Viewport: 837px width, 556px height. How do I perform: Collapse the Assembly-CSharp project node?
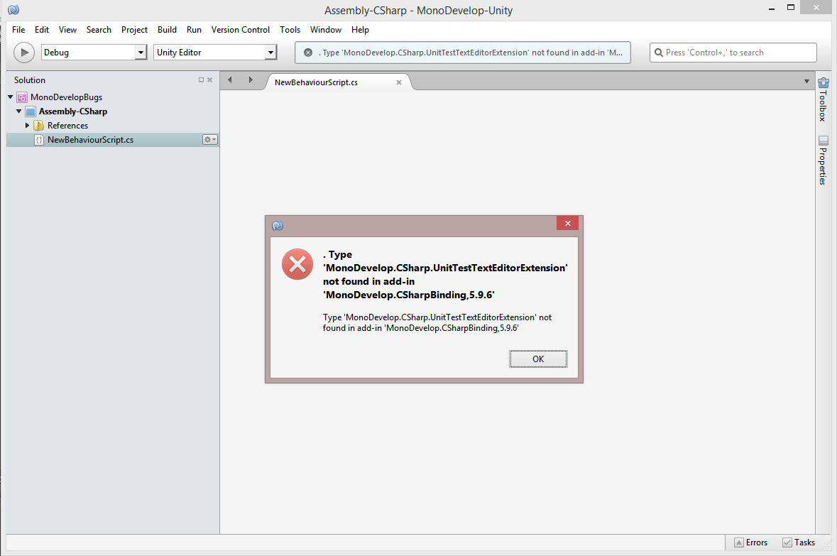18,111
